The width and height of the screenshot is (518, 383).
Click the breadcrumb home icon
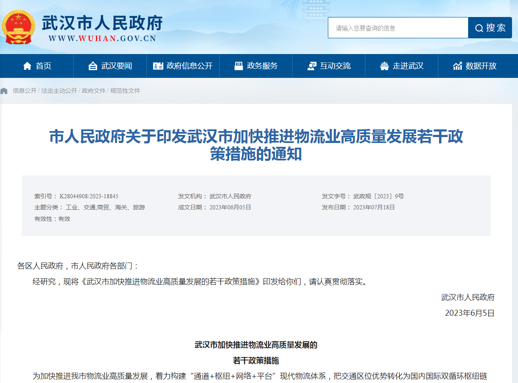tap(4, 91)
